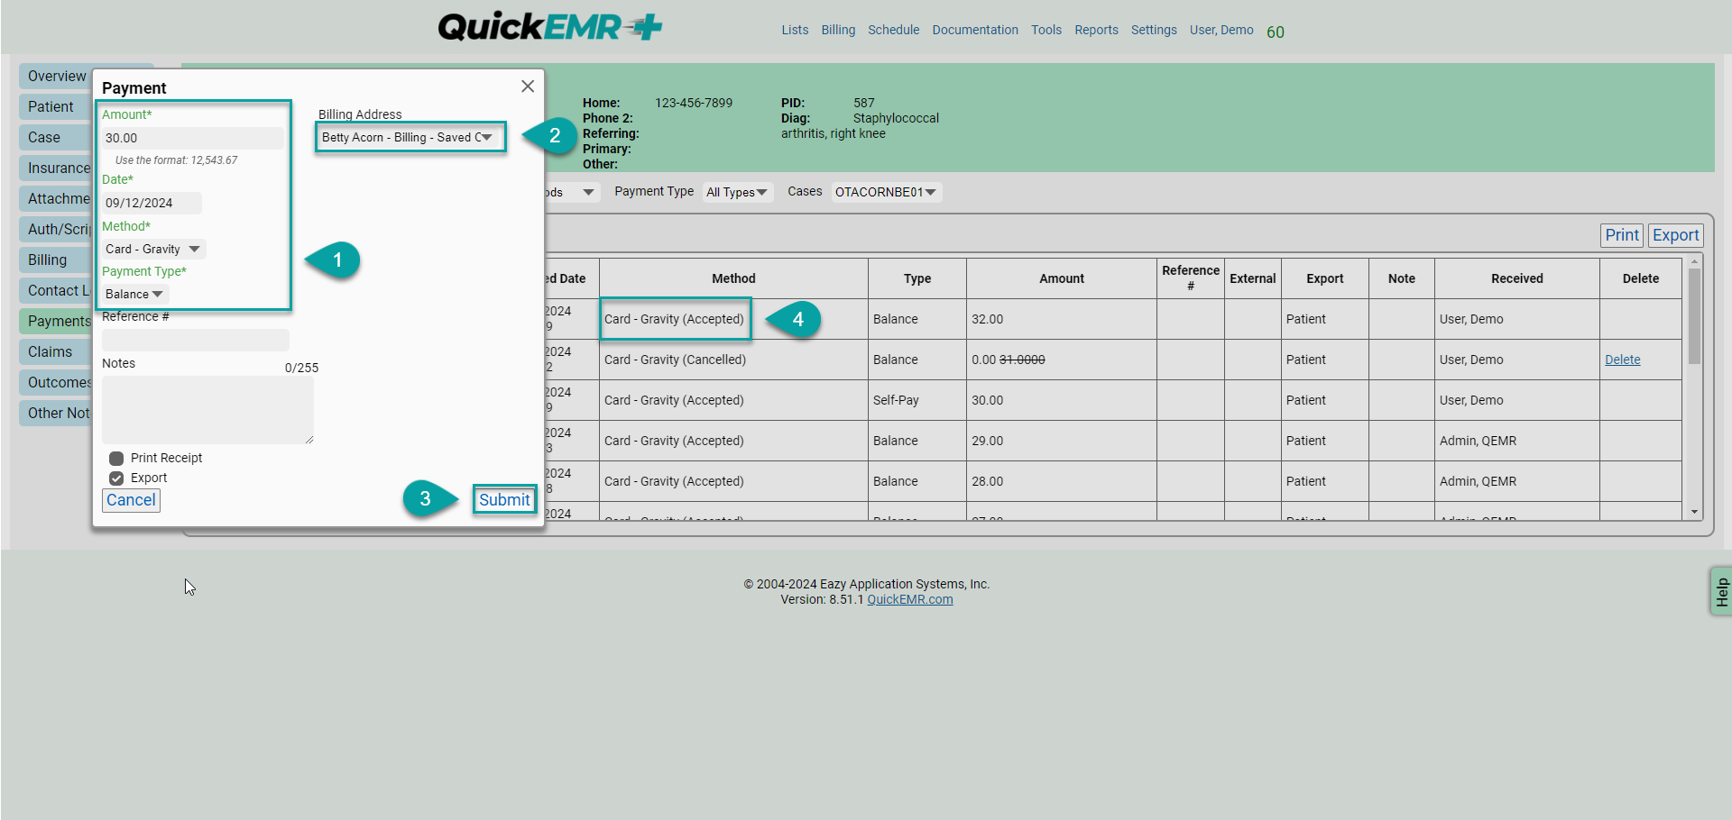Open the Method dropdown in Payment dialog

[153, 249]
